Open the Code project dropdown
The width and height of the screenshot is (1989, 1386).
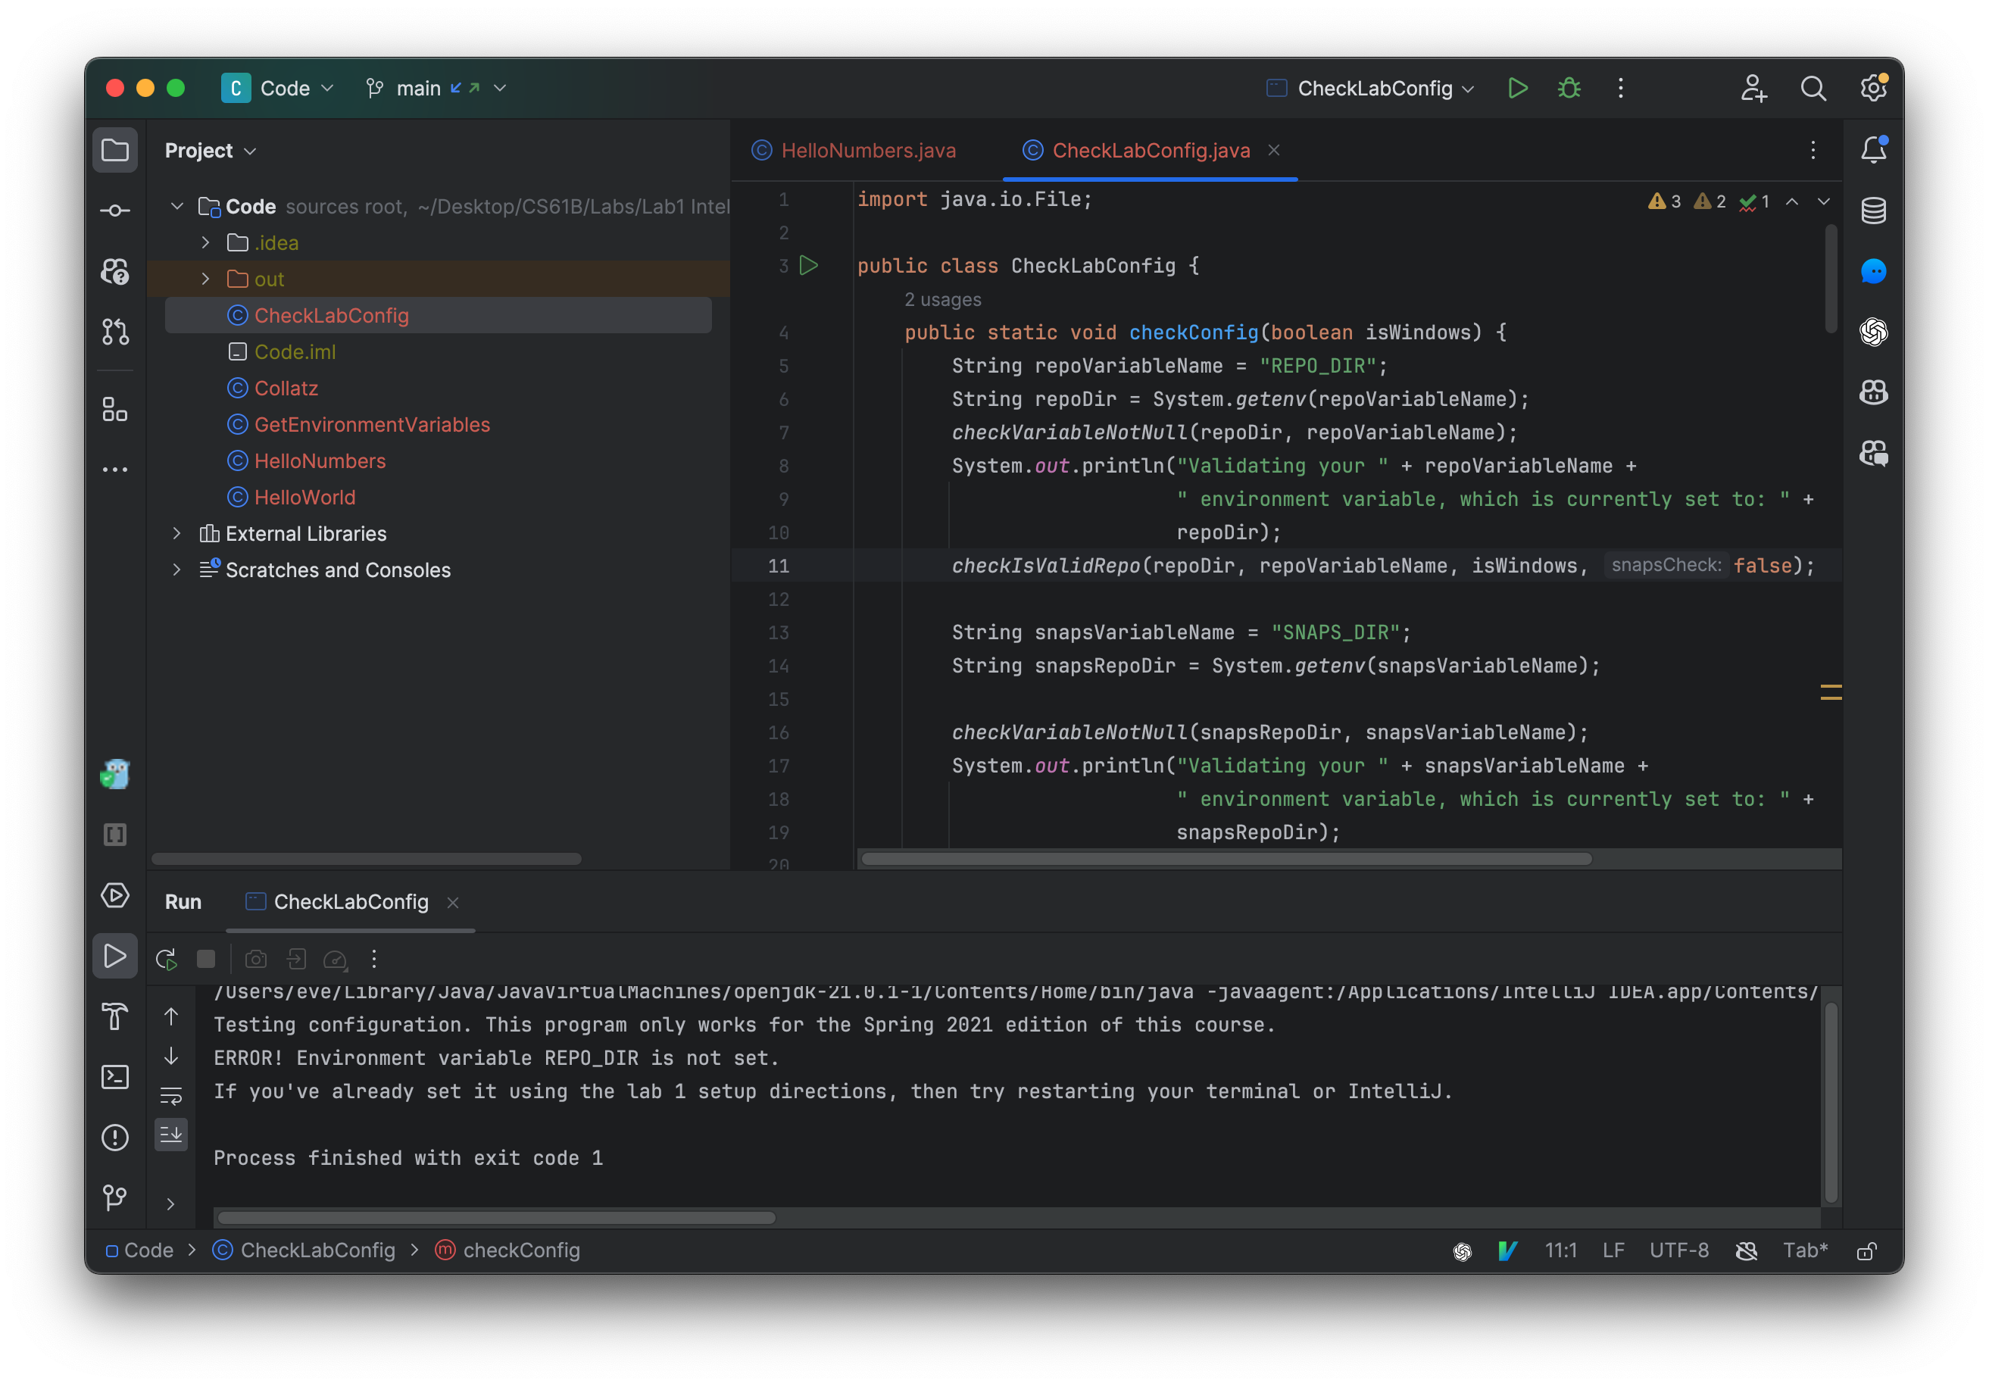click(x=277, y=89)
